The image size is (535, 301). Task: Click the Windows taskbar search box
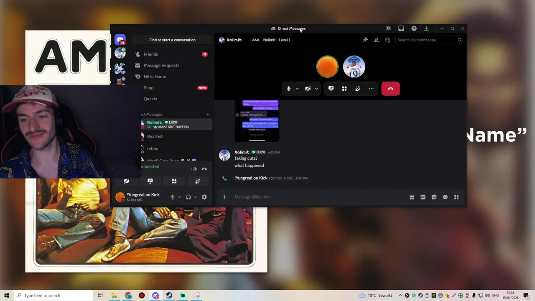[53, 296]
